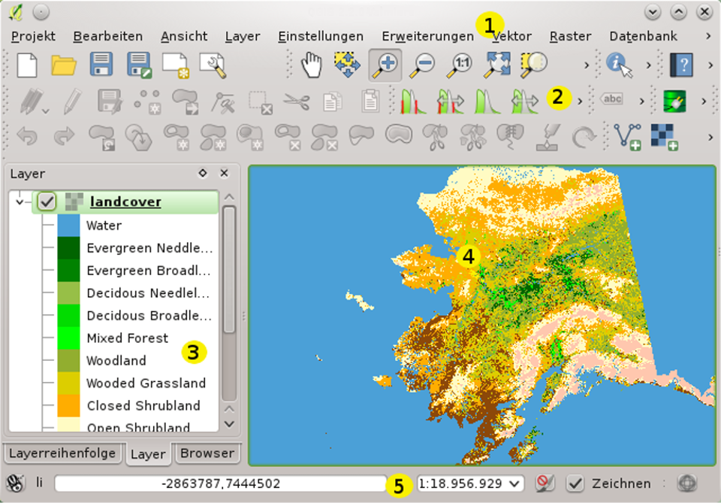Click the green plugin toolbar icon
Image resolution: width=721 pixels, height=503 pixels.
pyautogui.click(x=674, y=102)
